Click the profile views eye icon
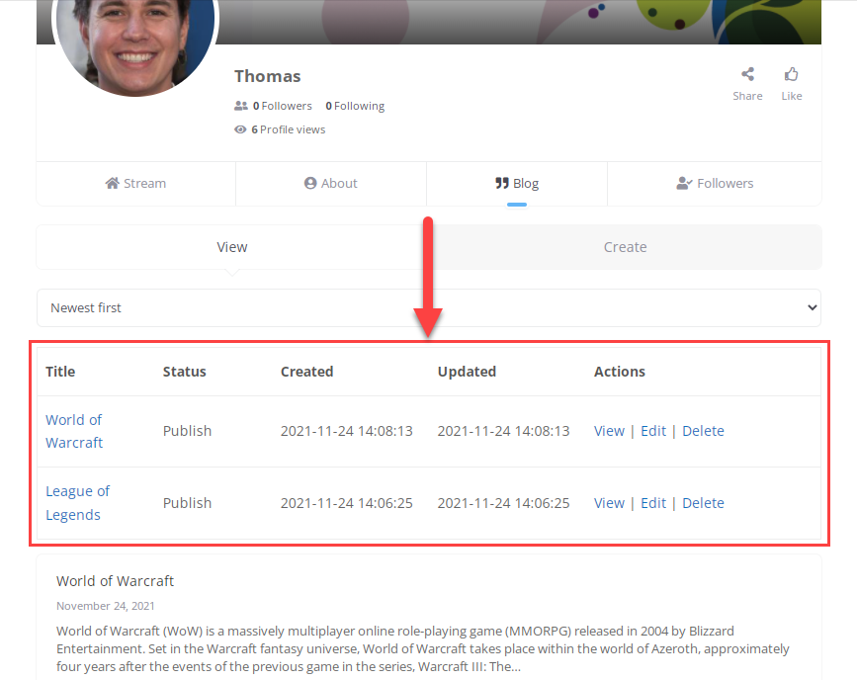The image size is (857, 680). (x=240, y=129)
